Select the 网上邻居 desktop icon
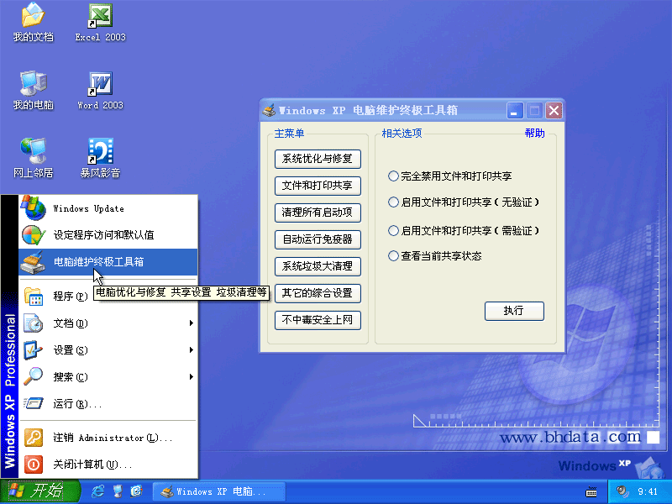 [33, 158]
